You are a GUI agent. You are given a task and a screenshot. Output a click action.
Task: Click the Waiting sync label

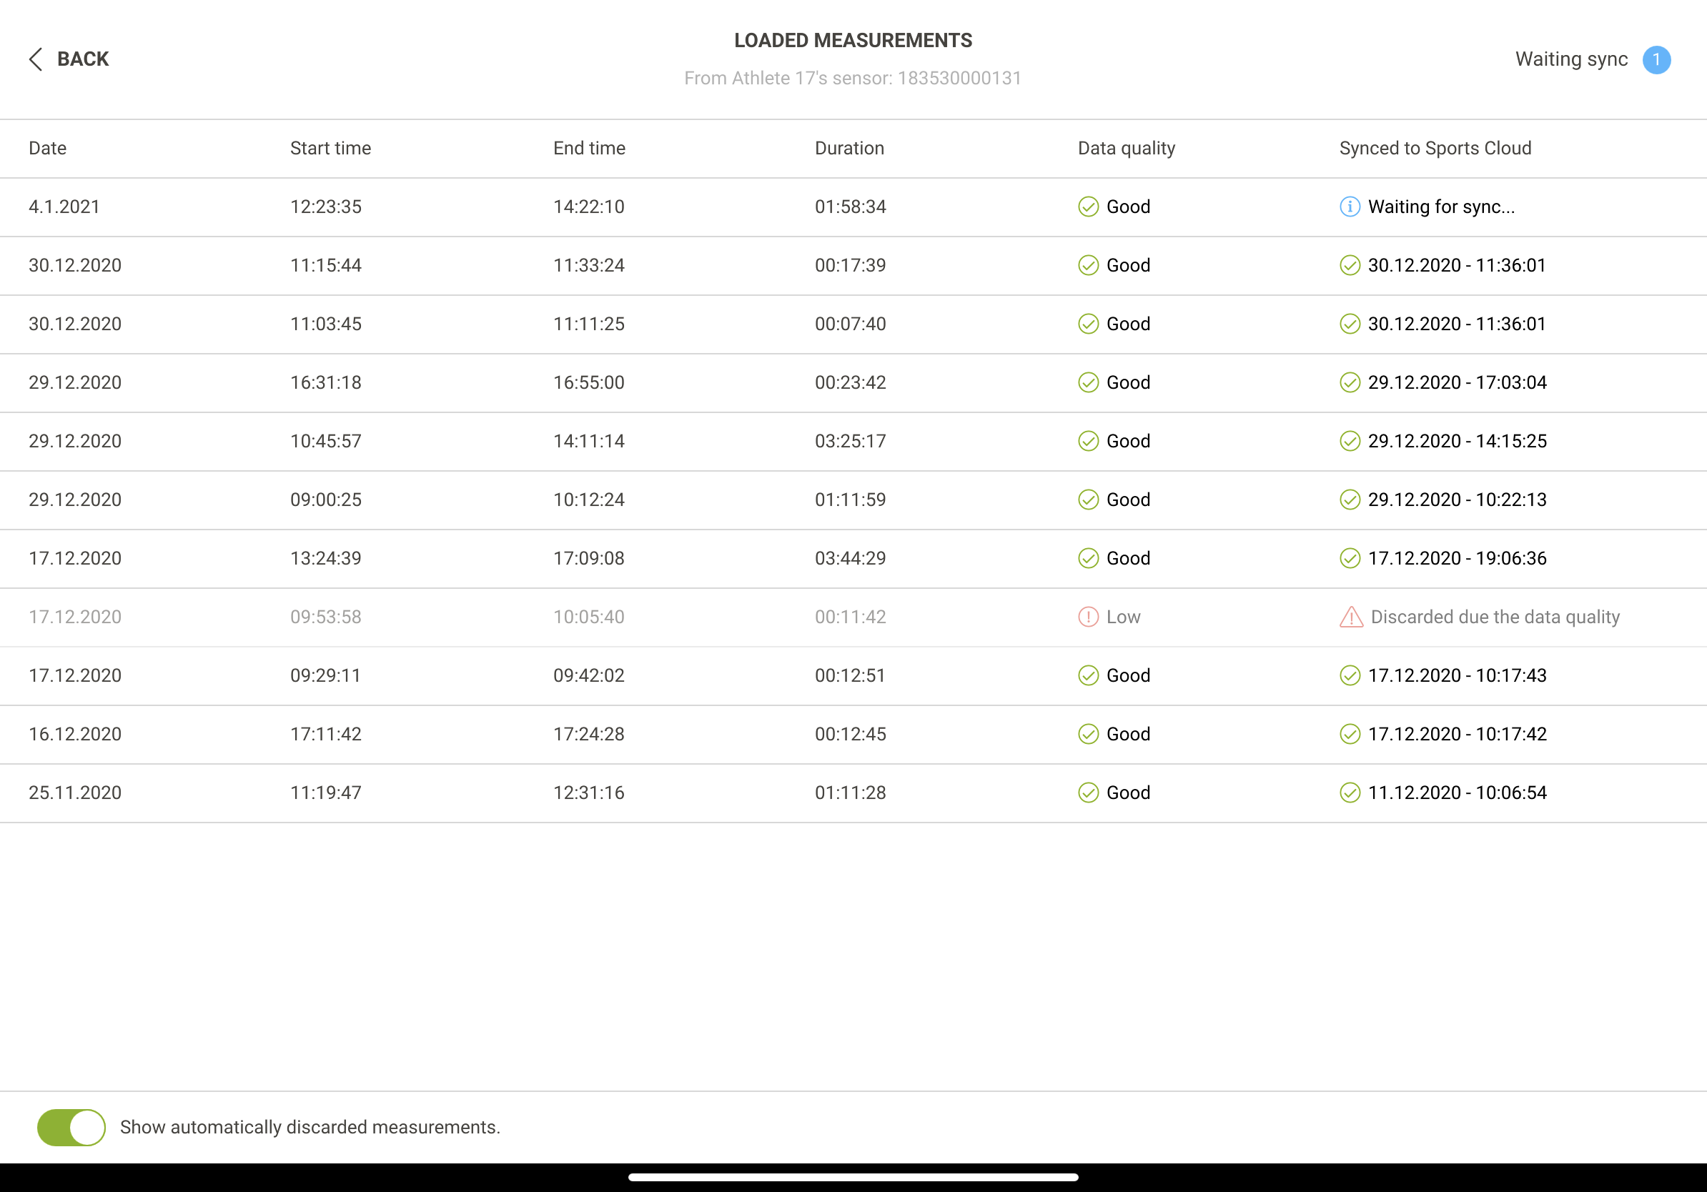pyautogui.click(x=1571, y=59)
